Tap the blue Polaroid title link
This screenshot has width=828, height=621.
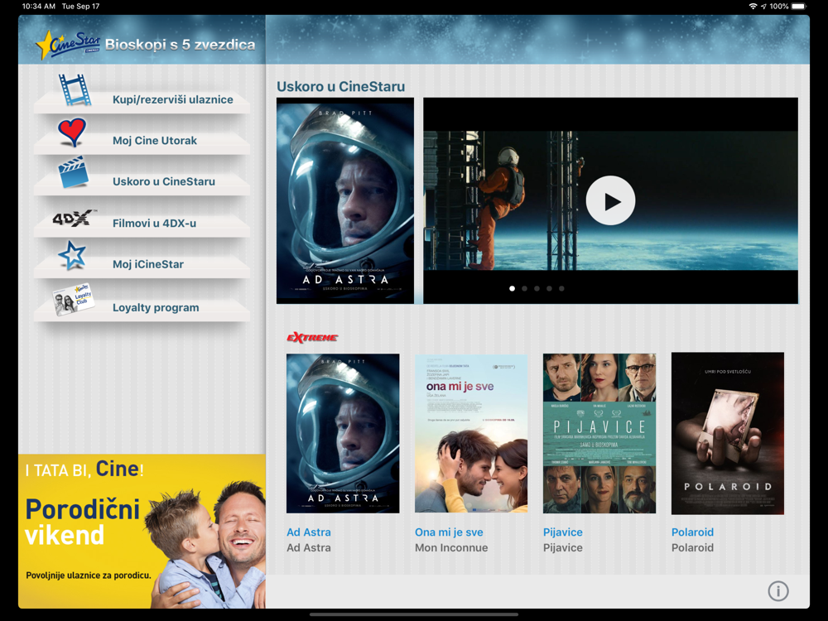692,532
